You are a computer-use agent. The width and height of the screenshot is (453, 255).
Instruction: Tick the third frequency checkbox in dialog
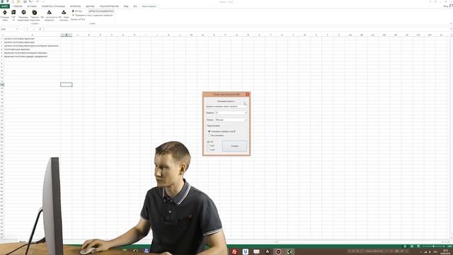[208, 149]
